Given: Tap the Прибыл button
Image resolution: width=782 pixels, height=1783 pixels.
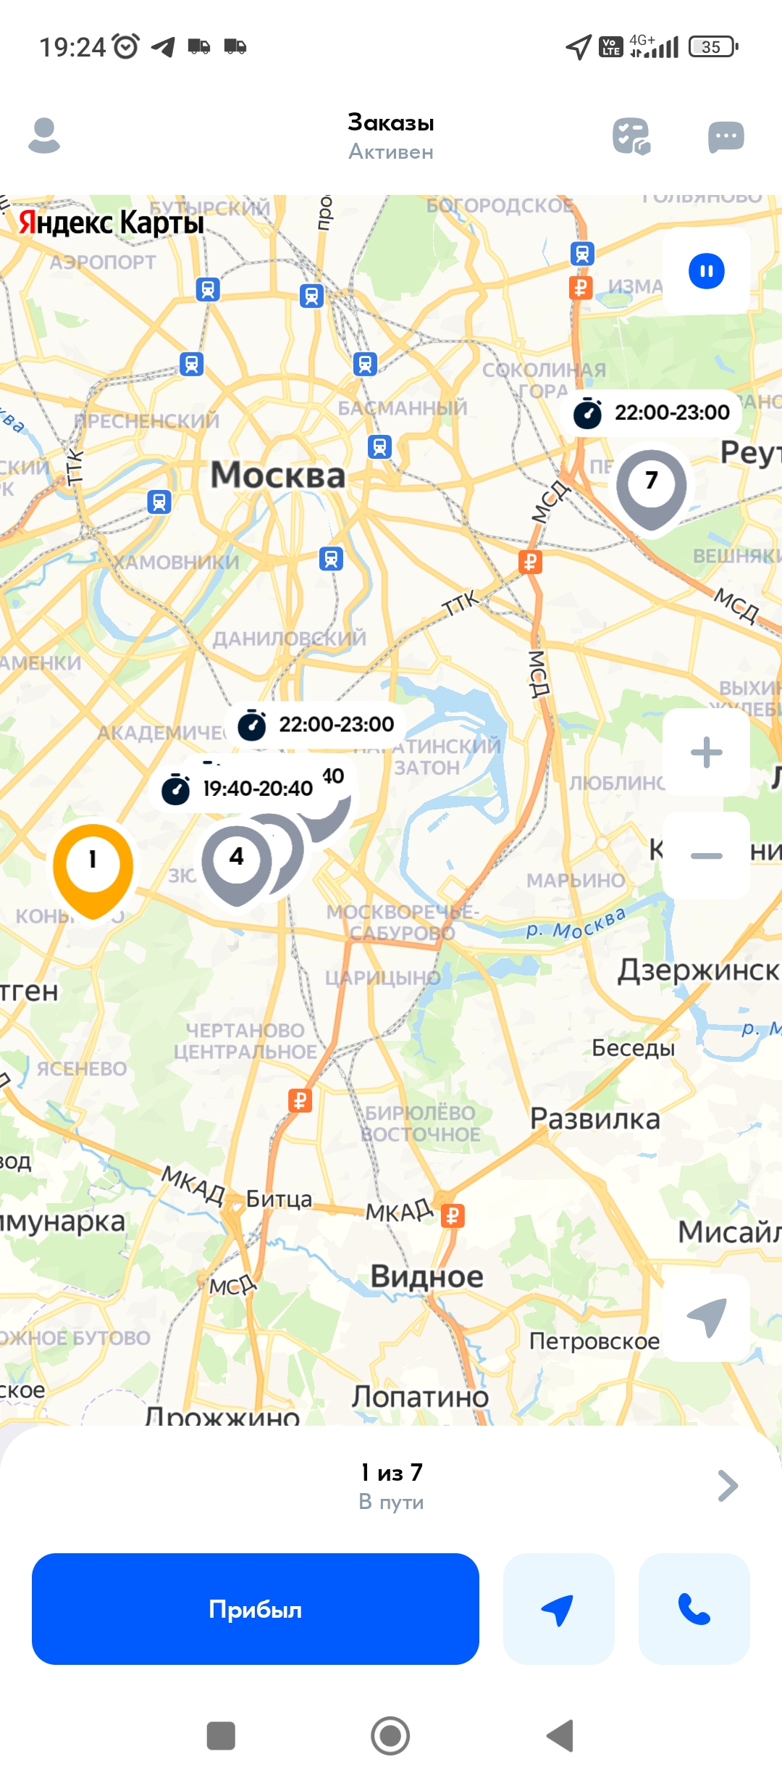Looking at the screenshot, I should pyautogui.click(x=256, y=1609).
